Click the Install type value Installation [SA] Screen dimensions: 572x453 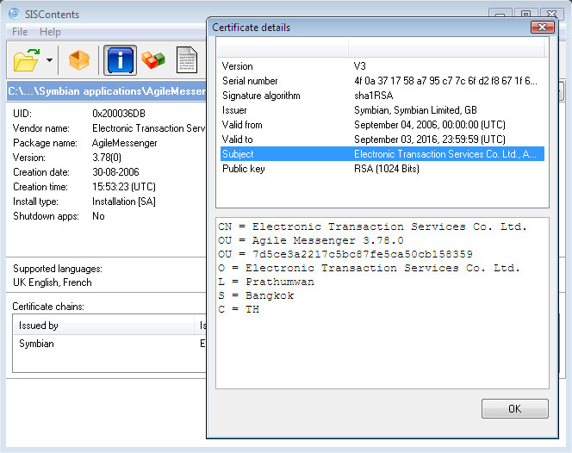(x=124, y=202)
